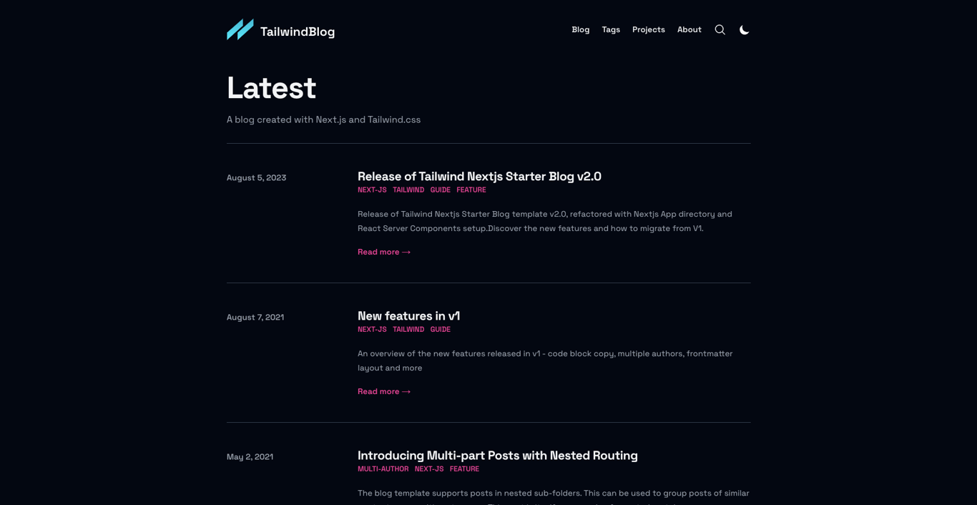
Task: Click the date August 7, 2021
Action: pyautogui.click(x=255, y=317)
